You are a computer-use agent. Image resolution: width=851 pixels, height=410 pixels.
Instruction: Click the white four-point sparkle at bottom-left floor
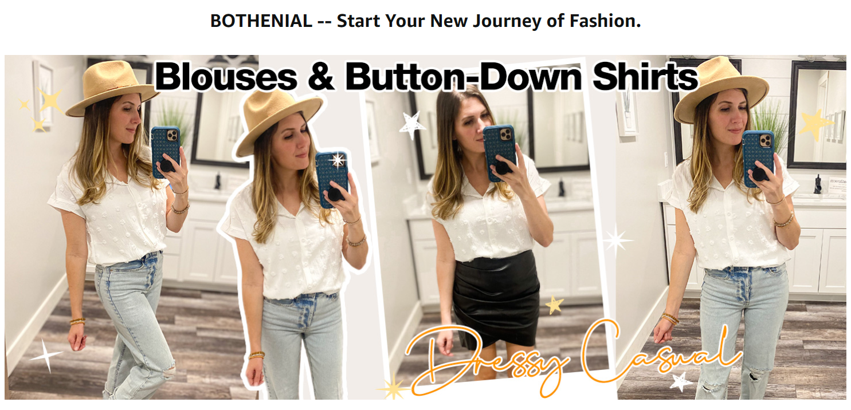[x=46, y=356]
